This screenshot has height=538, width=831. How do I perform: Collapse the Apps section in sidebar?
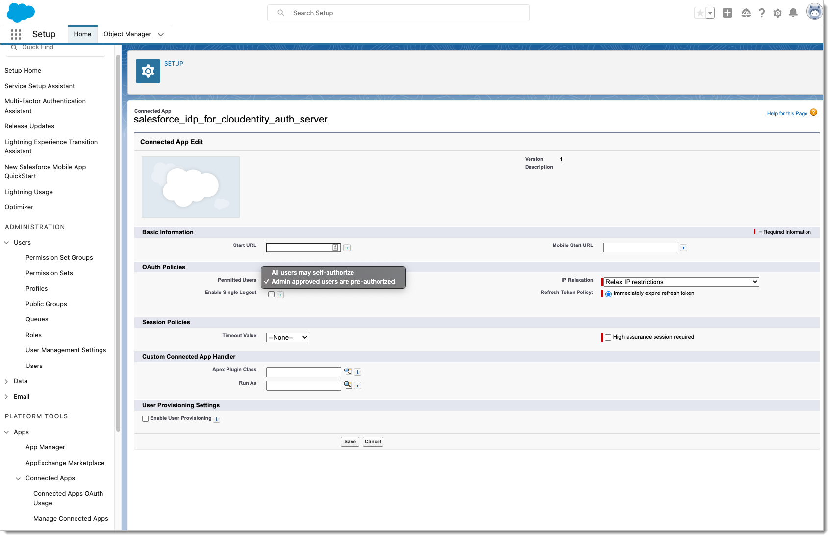[6, 432]
